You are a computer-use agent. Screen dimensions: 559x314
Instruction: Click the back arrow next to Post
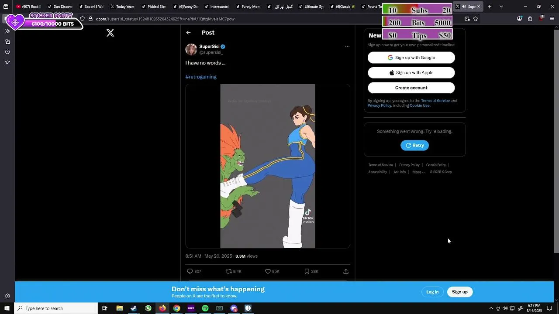pos(188,33)
